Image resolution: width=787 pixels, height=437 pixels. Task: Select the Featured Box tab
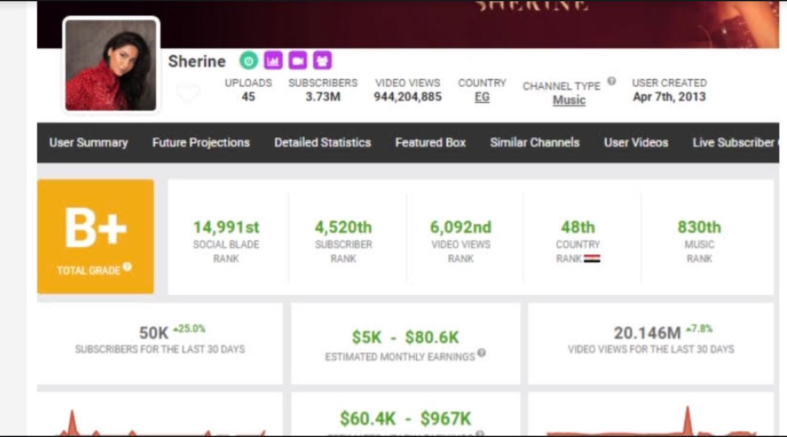[430, 142]
